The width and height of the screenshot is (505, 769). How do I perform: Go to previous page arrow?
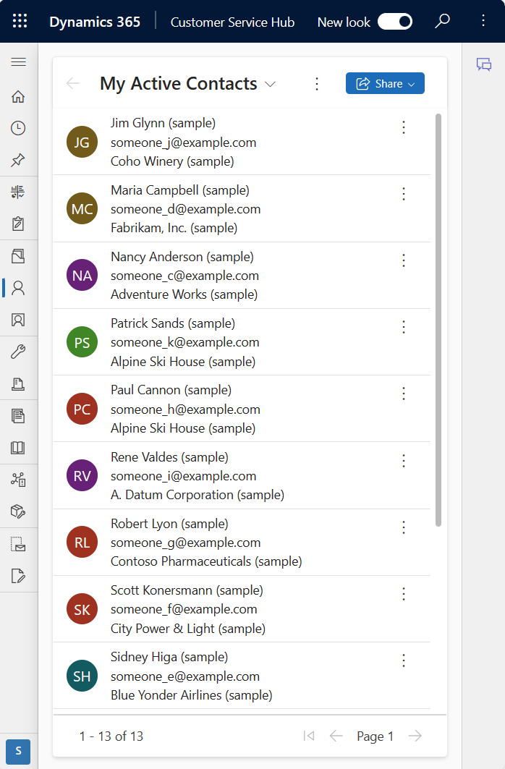tap(336, 736)
